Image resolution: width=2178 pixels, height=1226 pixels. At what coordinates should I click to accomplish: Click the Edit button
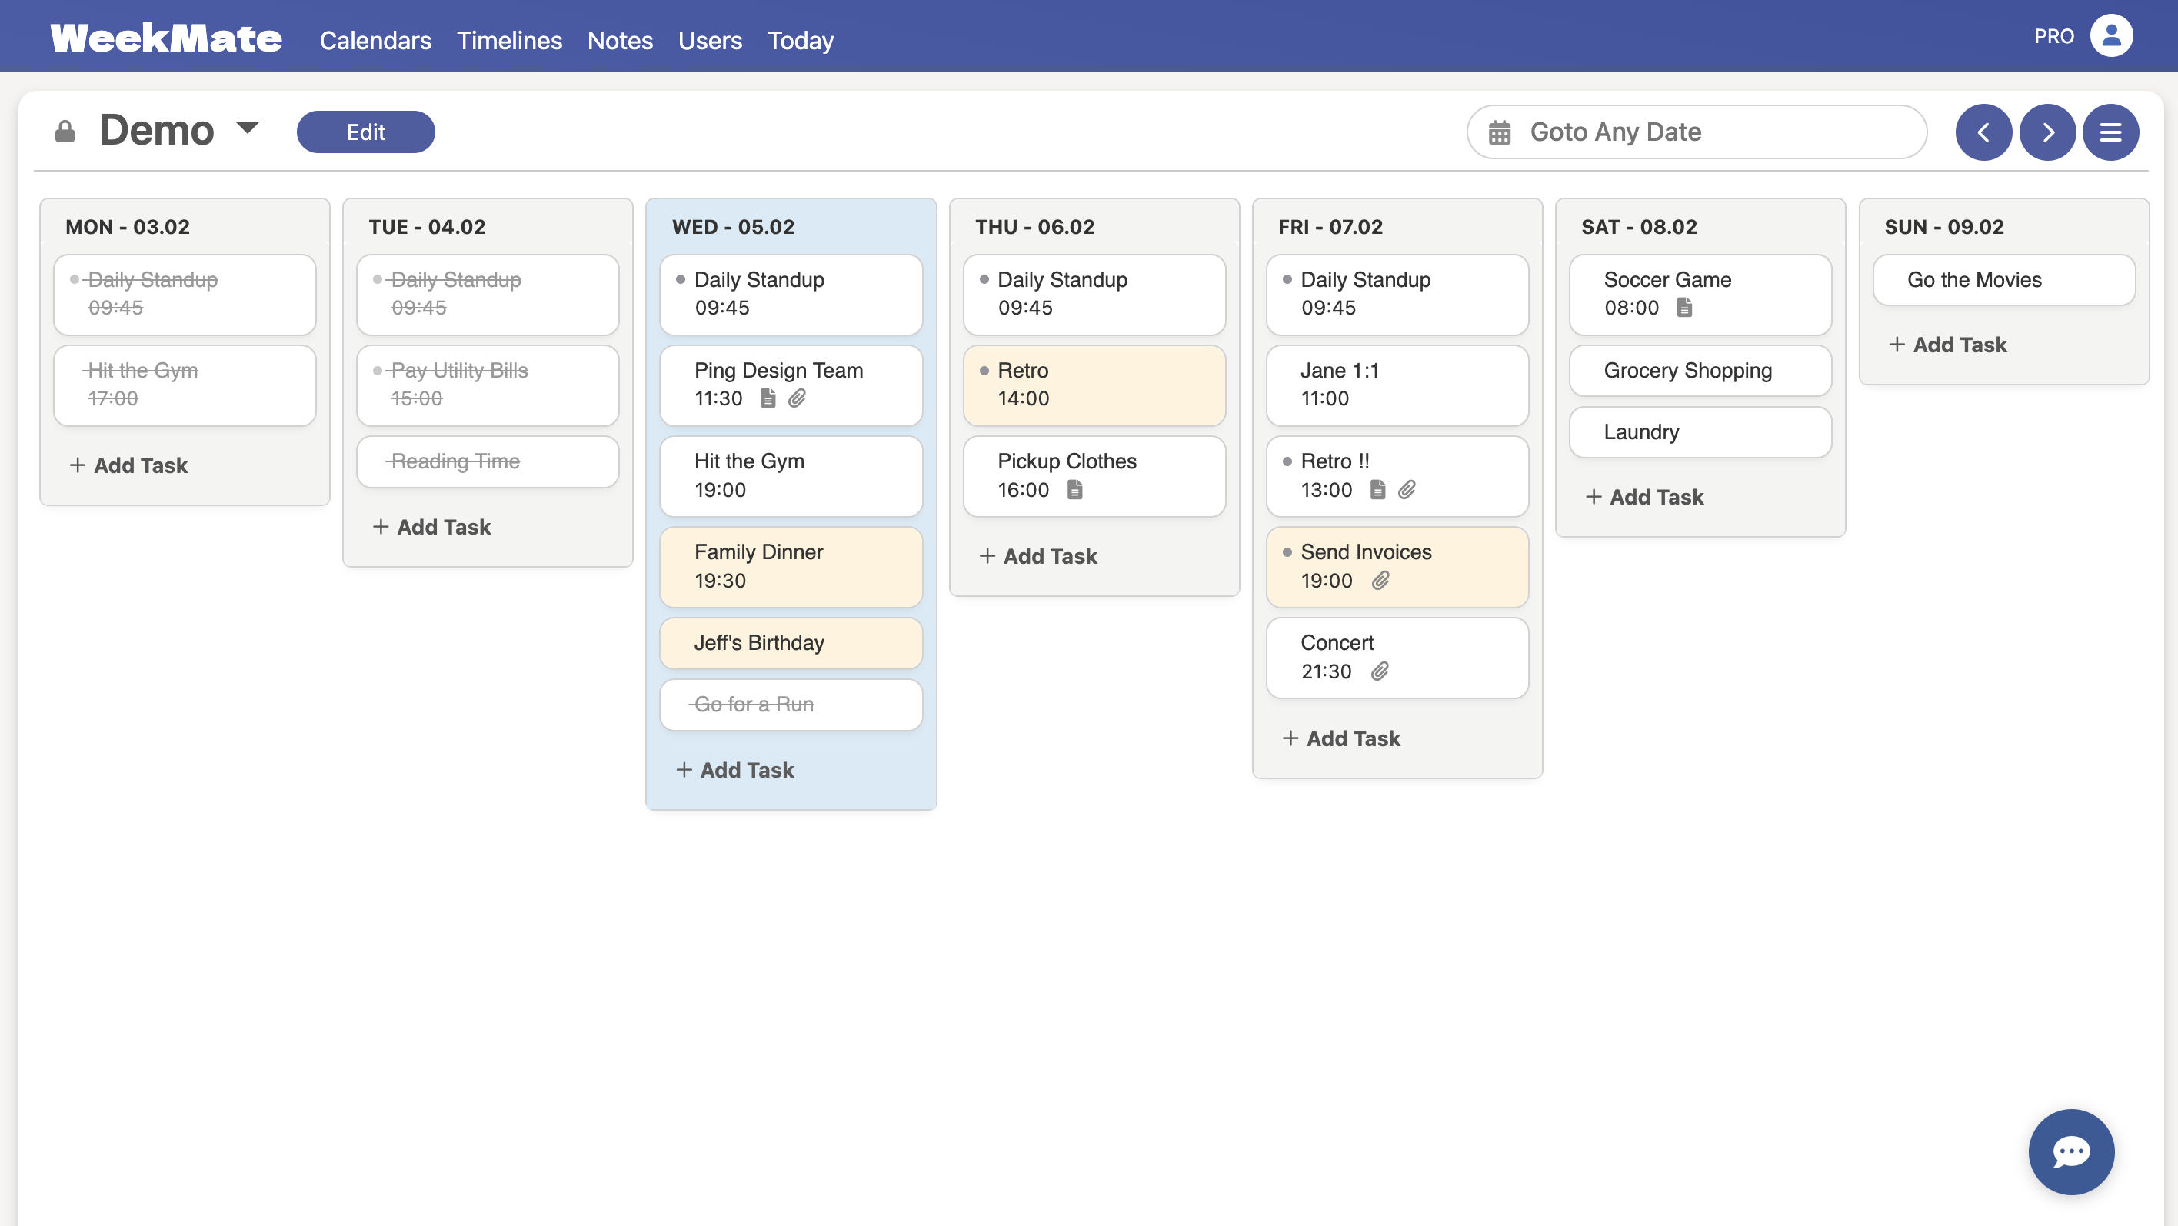pyautogui.click(x=365, y=132)
